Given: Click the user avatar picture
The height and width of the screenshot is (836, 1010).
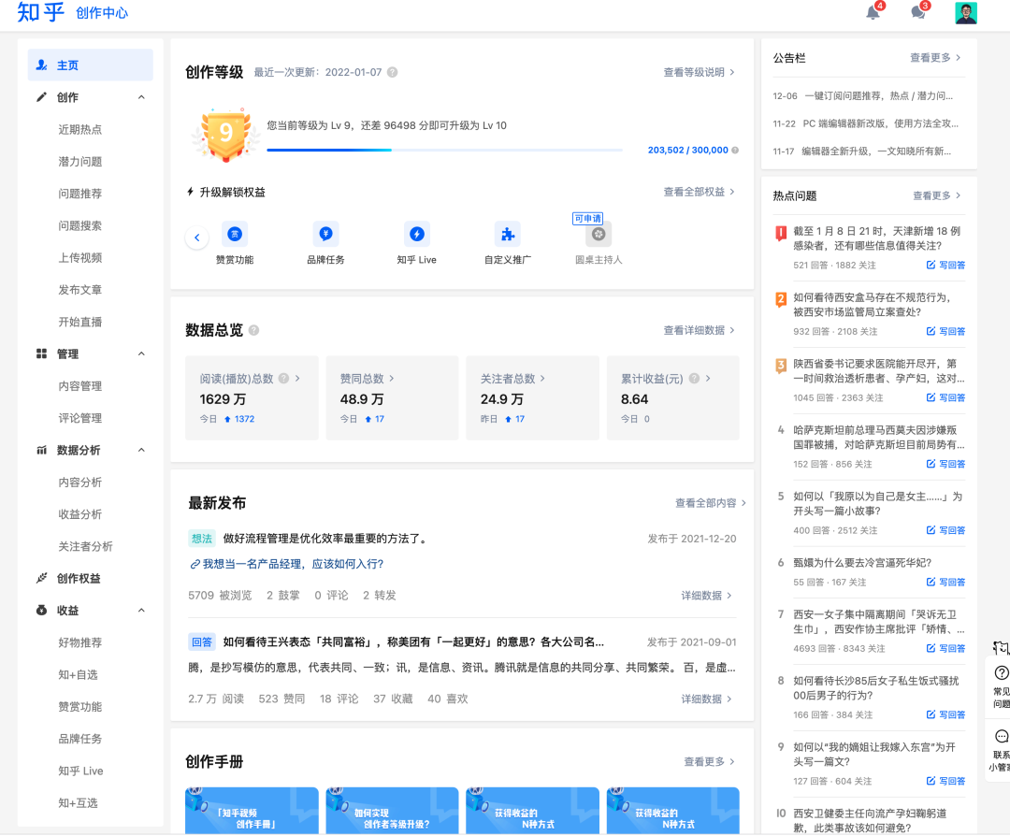Looking at the screenshot, I should tap(965, 13).
